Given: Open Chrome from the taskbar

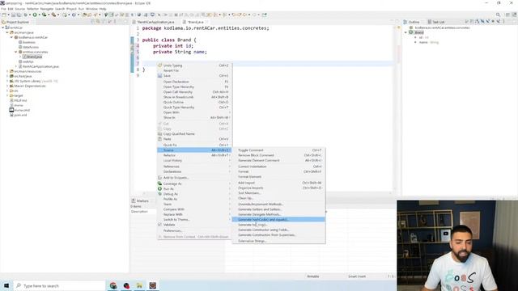Looking at the screenshot, I should coord(113,285).
